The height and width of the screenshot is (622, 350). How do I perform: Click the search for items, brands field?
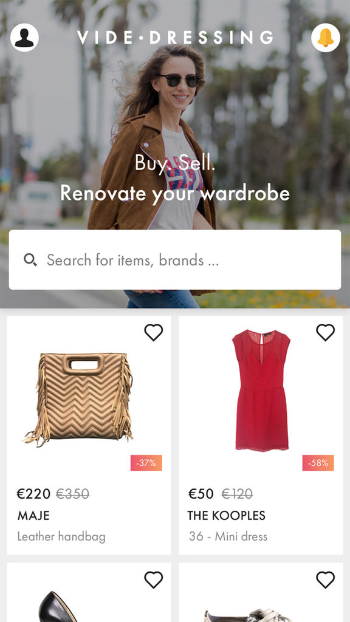click(x=175, y=260)
